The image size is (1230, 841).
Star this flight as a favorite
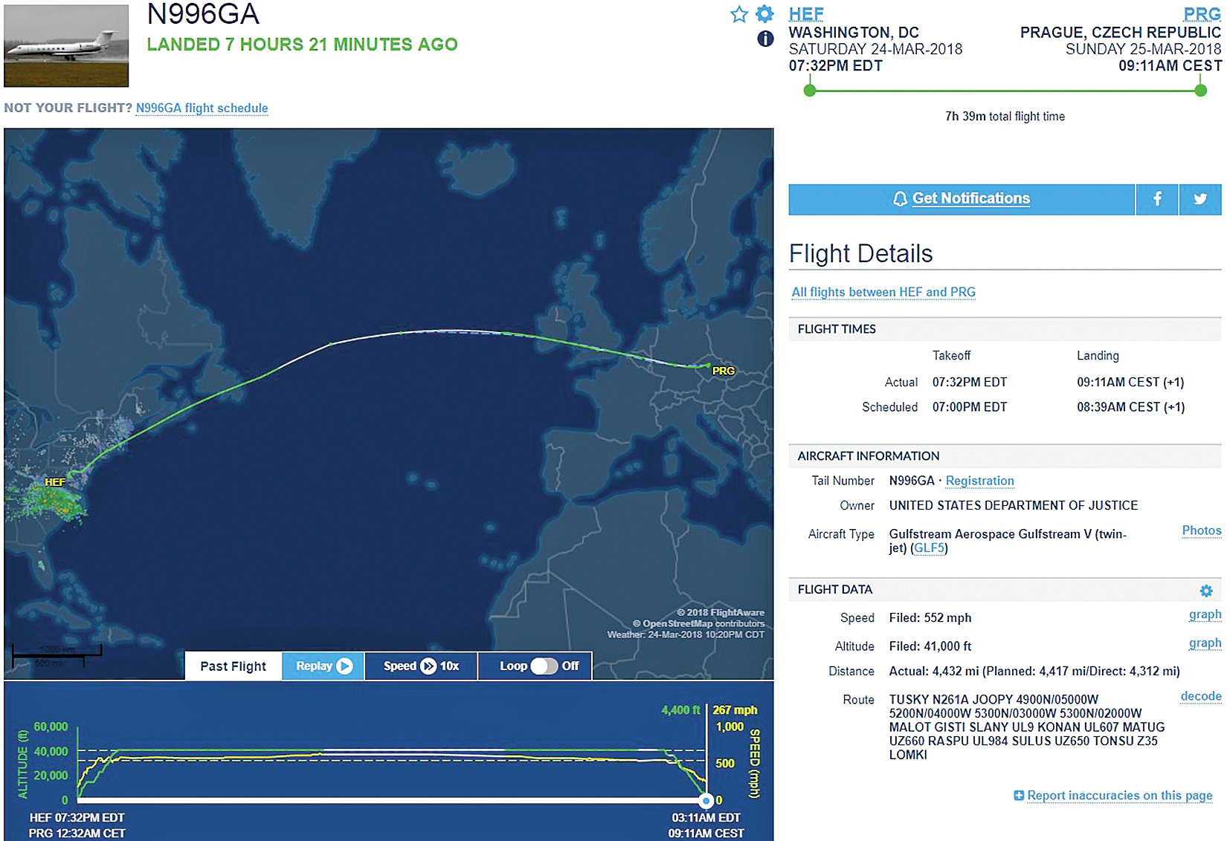(x=738, y=14)
